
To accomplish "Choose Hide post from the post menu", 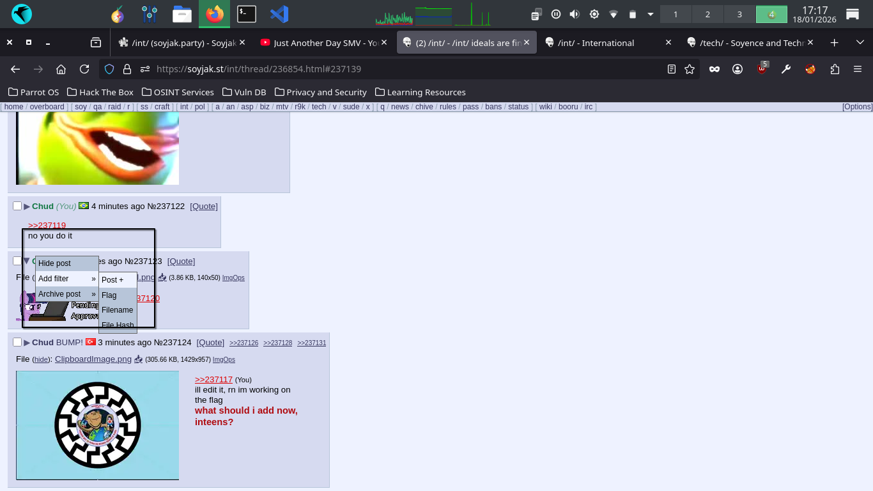I will (67, 263).
